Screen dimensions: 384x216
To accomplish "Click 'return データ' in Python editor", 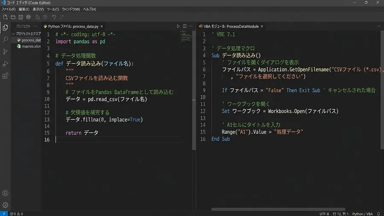I will [82, 133].
